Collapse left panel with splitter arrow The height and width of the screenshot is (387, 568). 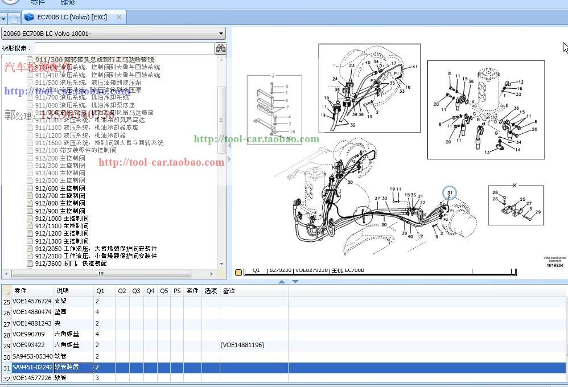229,146
